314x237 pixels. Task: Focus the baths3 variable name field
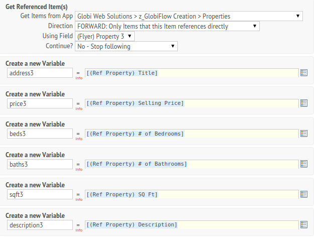(x=40, y=164)
